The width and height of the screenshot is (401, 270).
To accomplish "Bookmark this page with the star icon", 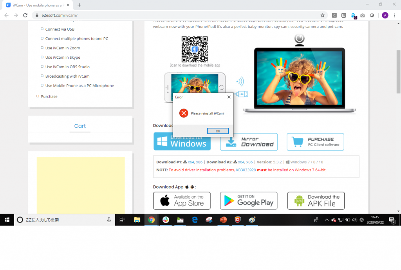I will (x=322, y=15).
